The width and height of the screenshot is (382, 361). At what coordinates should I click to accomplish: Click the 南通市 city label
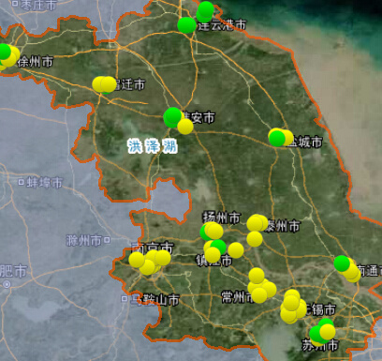click(x=369, y=270)
